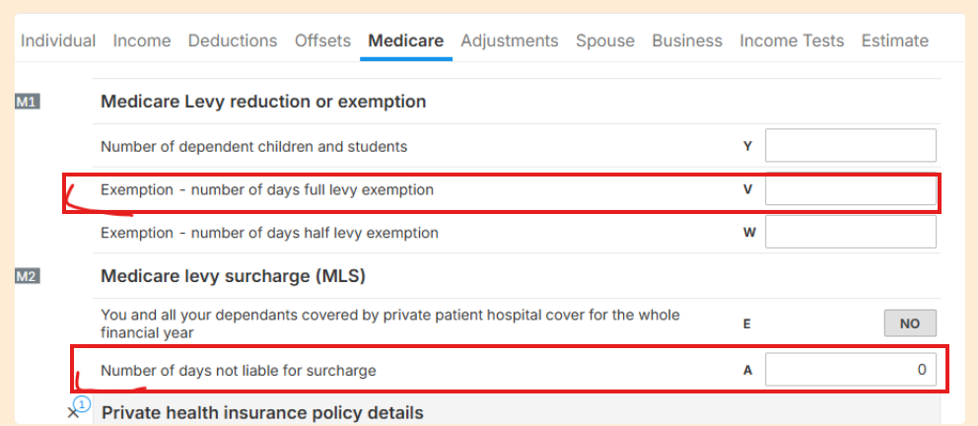Remove the private health insurance policy entry
978x426 pixels.
click(72, 413)
